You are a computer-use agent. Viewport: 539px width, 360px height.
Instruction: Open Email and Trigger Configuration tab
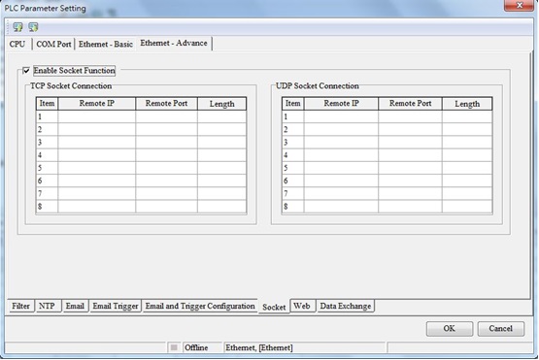click(200, 306)
